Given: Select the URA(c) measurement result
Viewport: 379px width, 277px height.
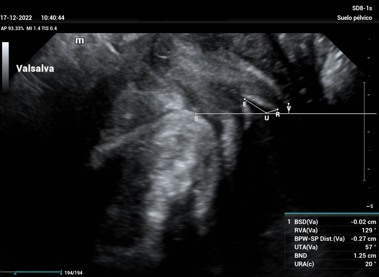Looking at the screenshot, I should pyautogui.click(x=332, y=264).
